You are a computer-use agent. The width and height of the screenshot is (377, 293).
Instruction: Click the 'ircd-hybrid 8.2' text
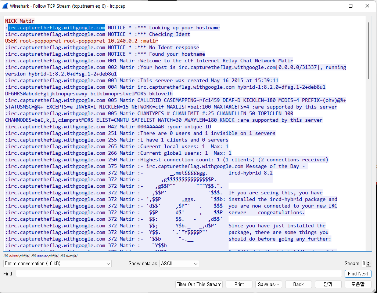(x=251, y=173)
